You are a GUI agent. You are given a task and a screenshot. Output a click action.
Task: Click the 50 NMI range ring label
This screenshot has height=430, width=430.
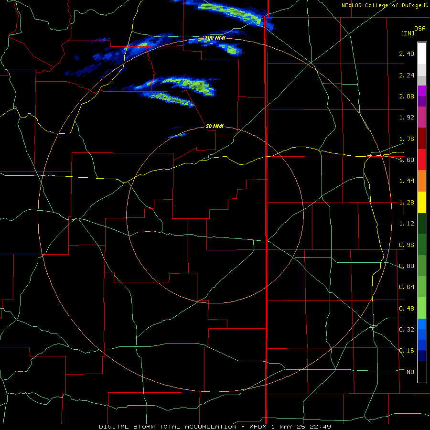coord(215,126)
